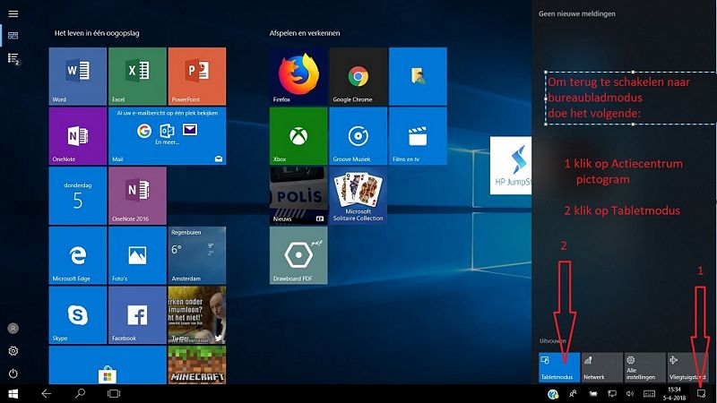Open the Films en tv tile

[418, 136]
